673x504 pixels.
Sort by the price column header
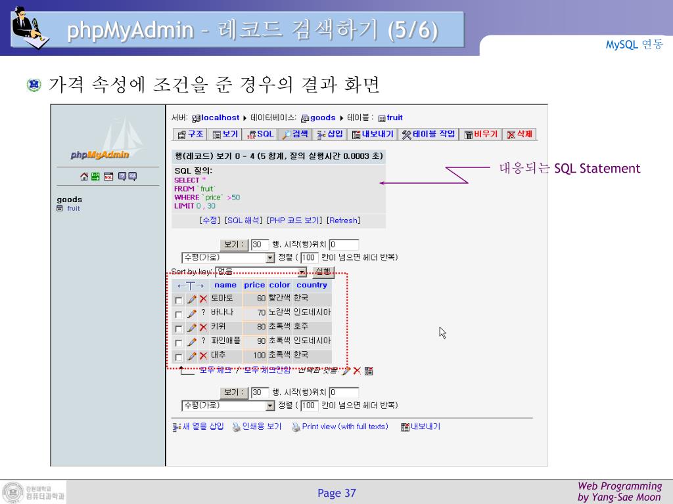coord(254,285)
